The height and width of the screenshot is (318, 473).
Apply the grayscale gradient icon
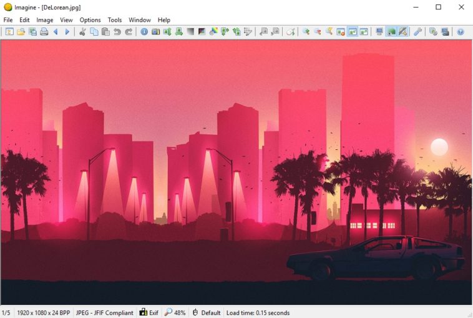(190, 31)
